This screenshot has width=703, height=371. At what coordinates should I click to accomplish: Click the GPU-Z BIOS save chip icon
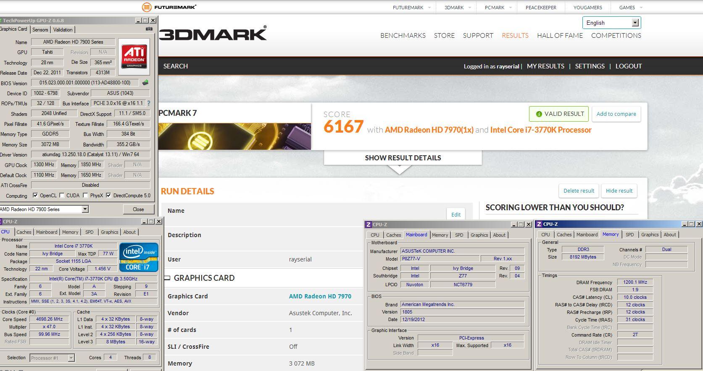145,82
